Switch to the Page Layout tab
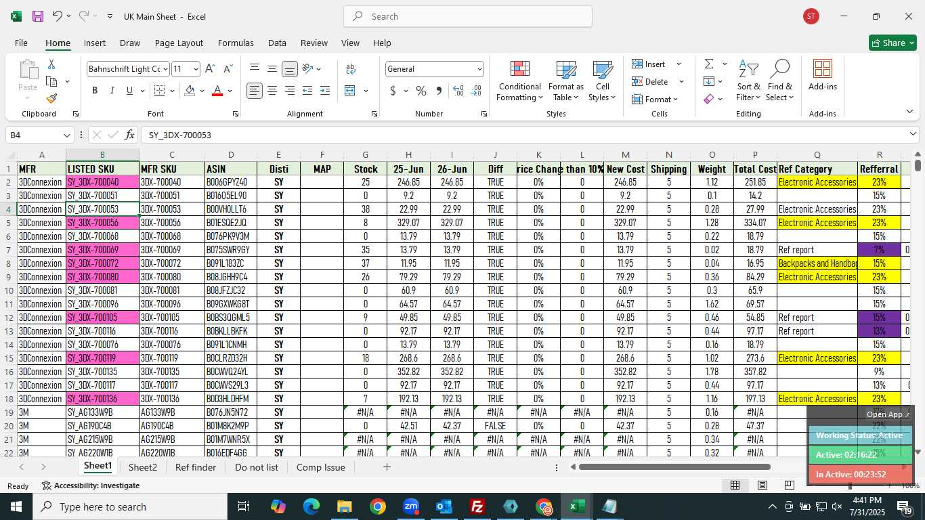The height and width of the screenshot is (520, 925). click(179, 43)
